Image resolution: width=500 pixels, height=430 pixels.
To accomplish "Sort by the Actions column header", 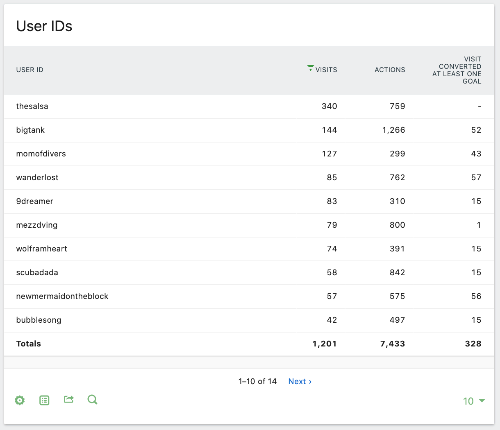I will pos(389,70).
